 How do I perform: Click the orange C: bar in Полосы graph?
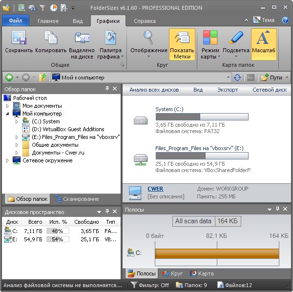point(217,253)
